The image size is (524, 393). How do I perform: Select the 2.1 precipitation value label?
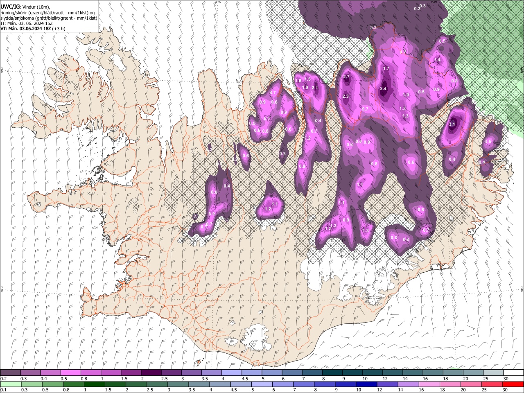pos(315,88)
